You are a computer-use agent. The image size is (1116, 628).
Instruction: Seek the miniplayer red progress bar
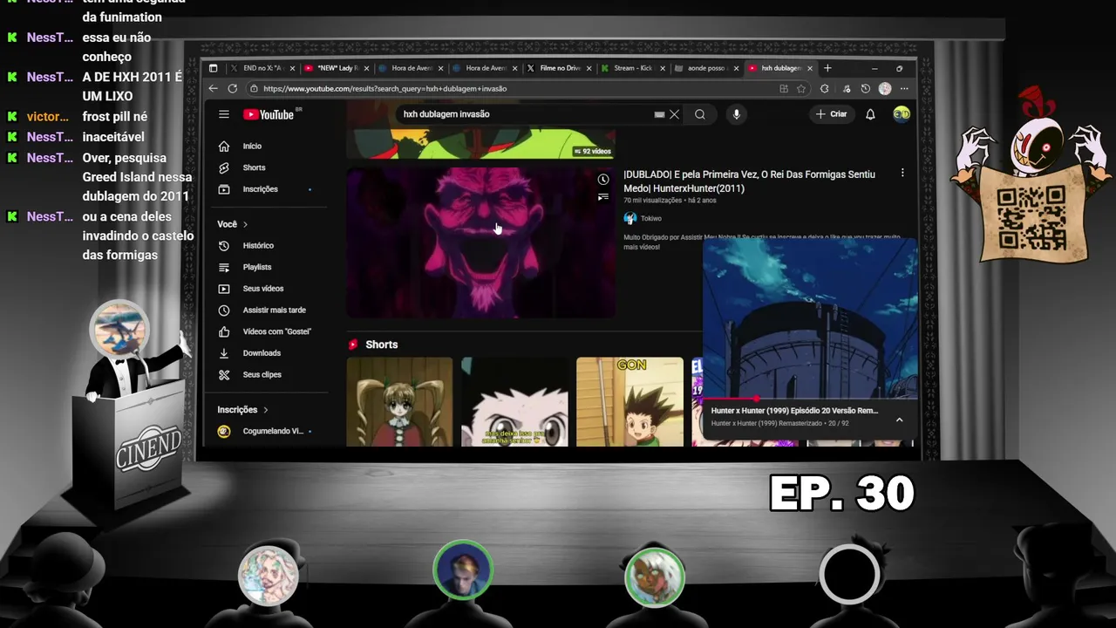(810, 399)
